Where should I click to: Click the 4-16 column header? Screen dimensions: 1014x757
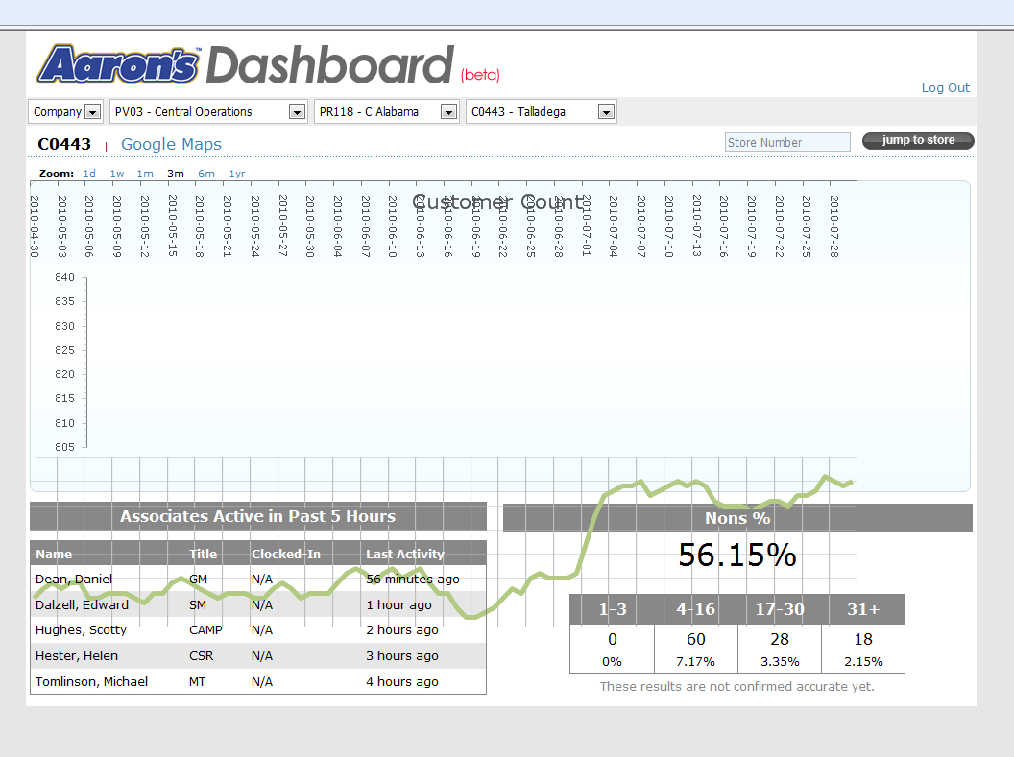click(696, 609)
